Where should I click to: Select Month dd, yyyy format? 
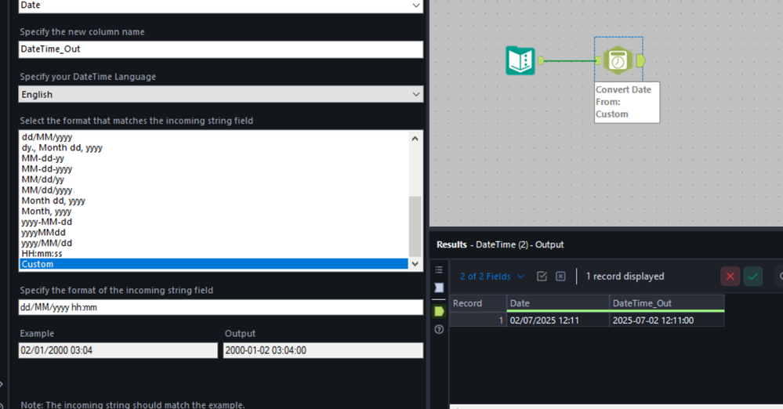pos(53,201)
